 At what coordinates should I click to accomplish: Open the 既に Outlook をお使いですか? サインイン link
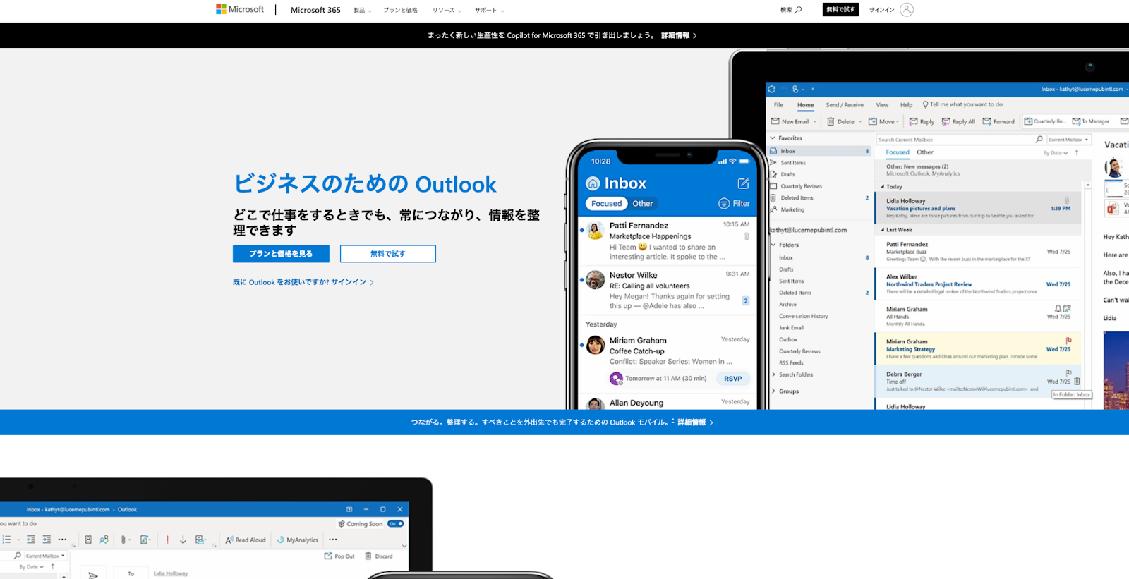[x=303, y=282]
